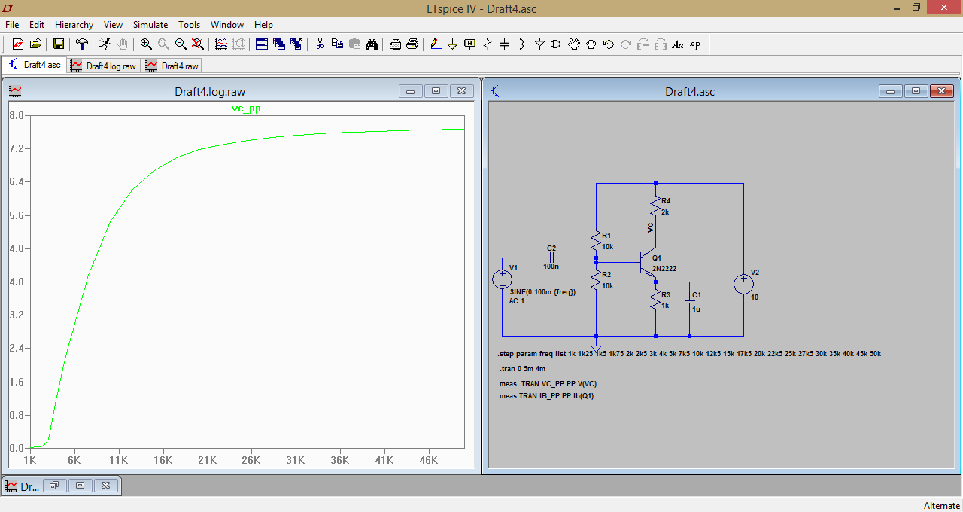Image resolution: width=963 pixels, height=512 pixels.
Task: Open the Component gate symbol tool
Action: pos(557,44)
